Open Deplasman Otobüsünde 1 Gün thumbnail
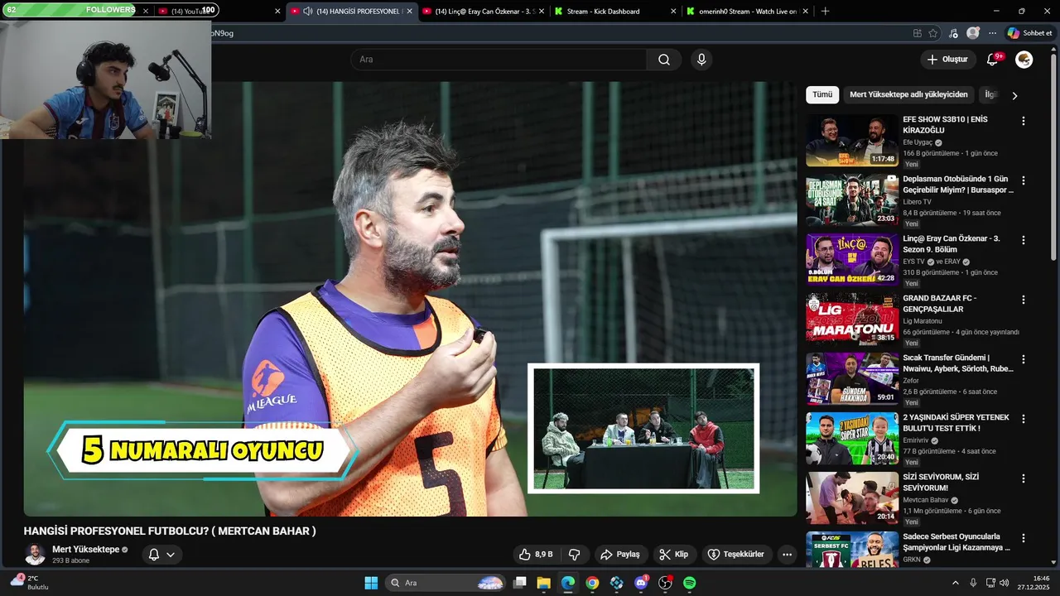 tap(852, 200)
